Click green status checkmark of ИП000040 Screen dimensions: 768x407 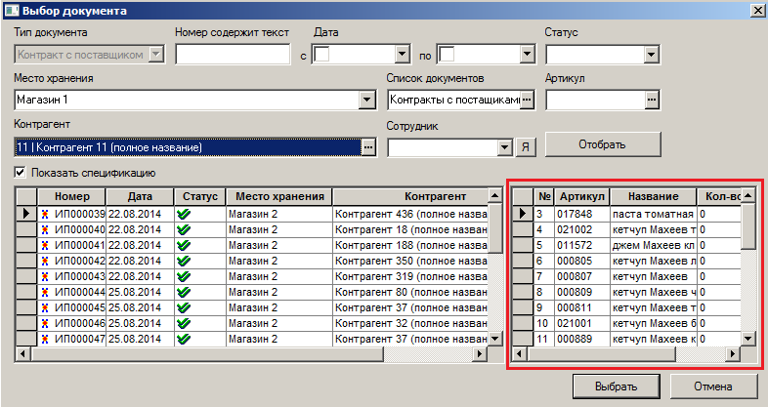tap(184, 229)
